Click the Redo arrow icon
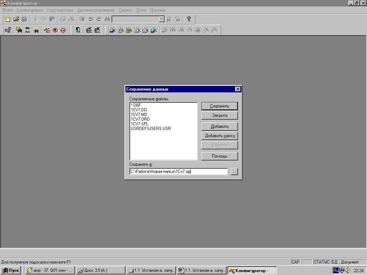The height and width of the screenshot is (275, 367). pos(99,19)
